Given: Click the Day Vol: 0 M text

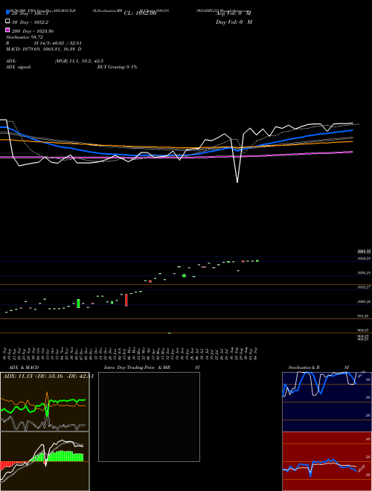Looking at the screenshot, I should 234,22.
